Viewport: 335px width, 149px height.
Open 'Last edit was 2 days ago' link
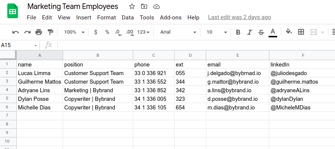tap(239, 17)
